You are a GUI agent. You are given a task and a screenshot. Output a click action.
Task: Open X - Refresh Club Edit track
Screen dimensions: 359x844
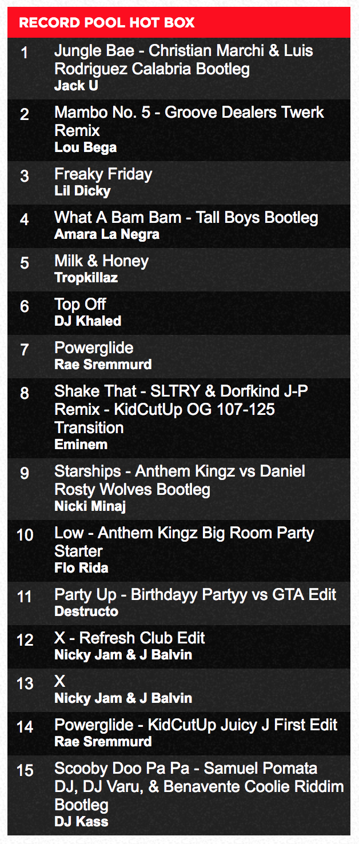coord(130,638)
